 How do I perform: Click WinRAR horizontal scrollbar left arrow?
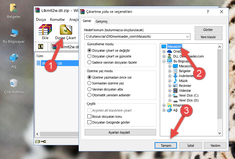pos(37,134)
